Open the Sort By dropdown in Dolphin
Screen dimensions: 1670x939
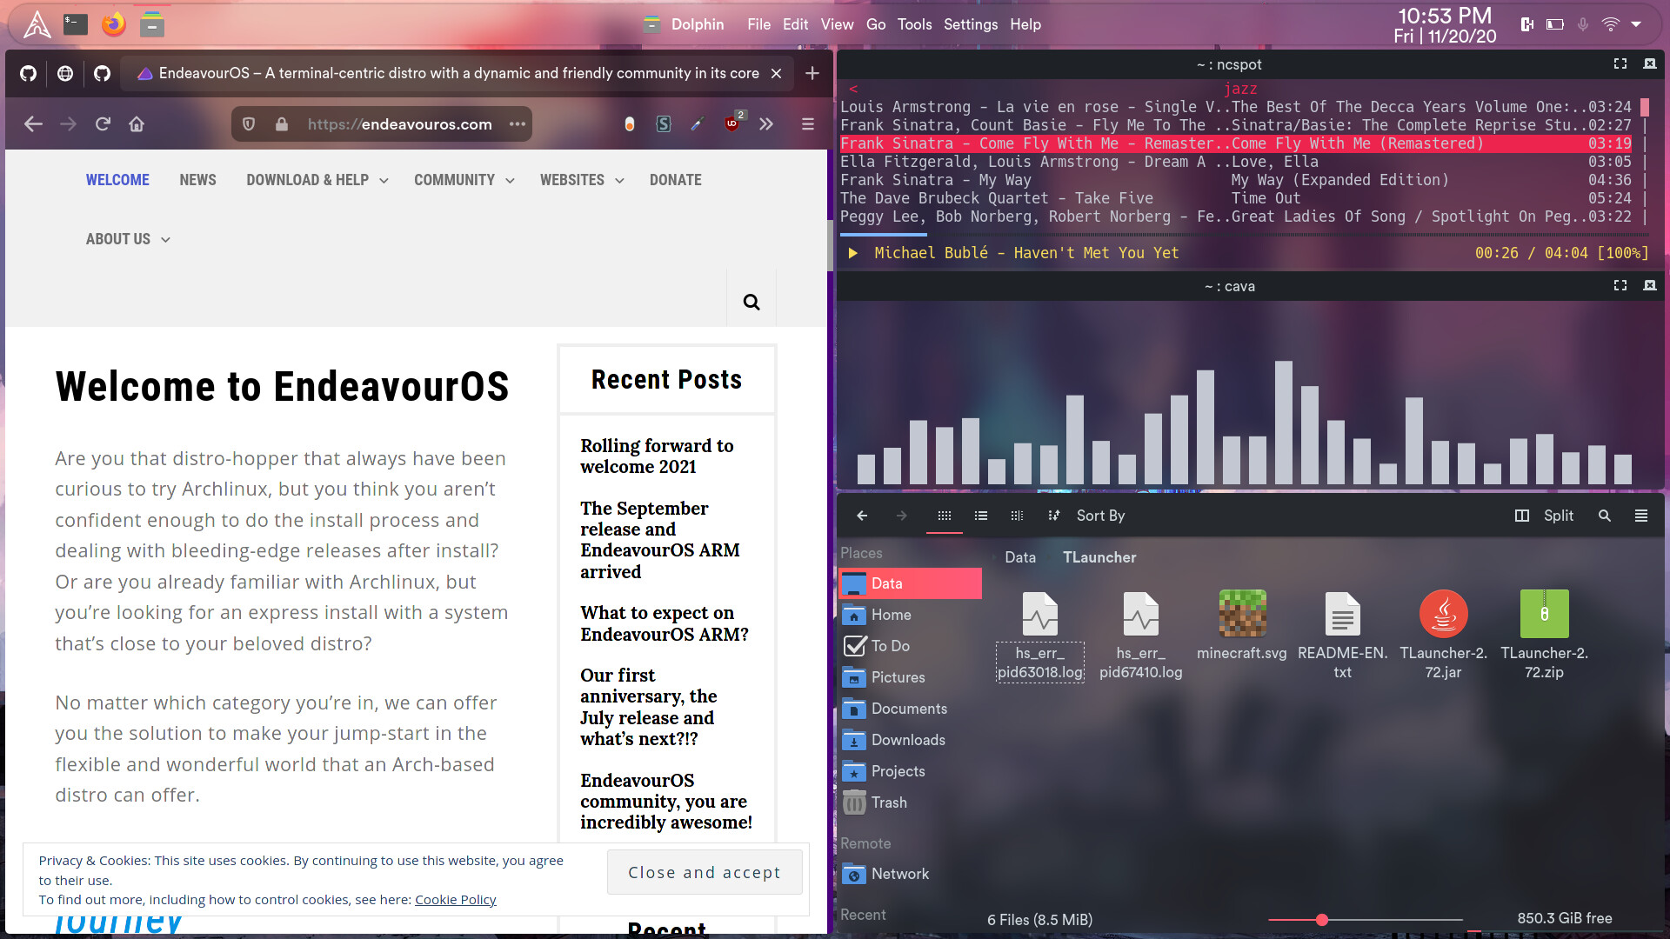1099,516
